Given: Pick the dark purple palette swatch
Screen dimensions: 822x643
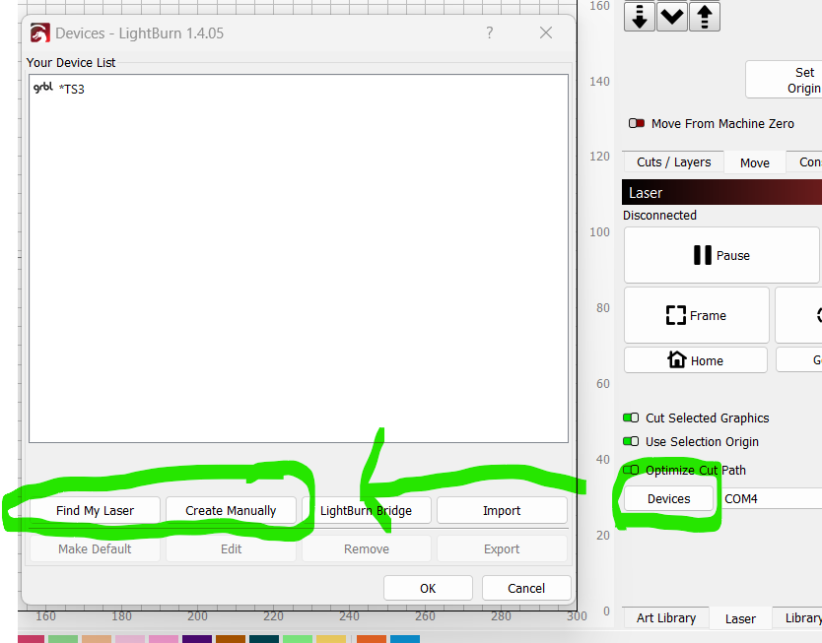Looking at the screenshot, I should click(x=196, y=639).
